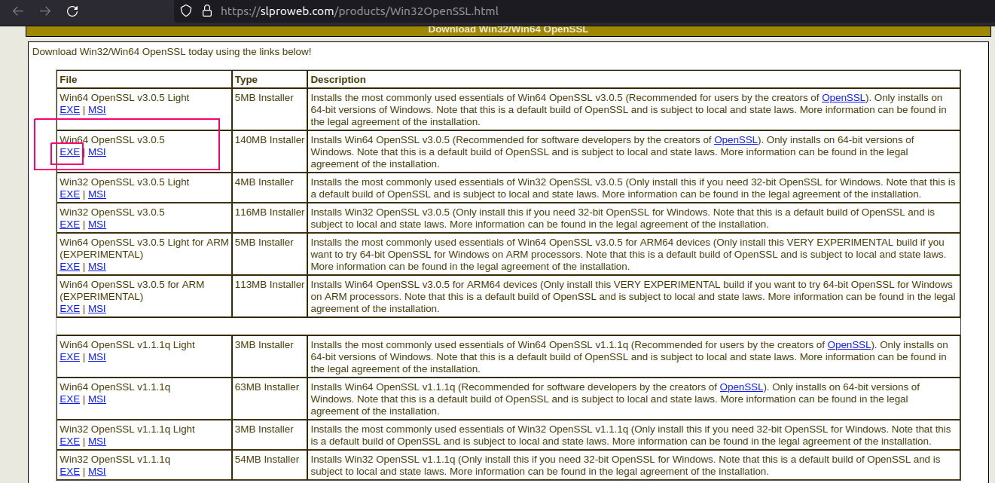Download the EXE for Win64 OpenSSL v3.0.5 Light
Viewport: 995px width, 483px height.
coord(69,110)
